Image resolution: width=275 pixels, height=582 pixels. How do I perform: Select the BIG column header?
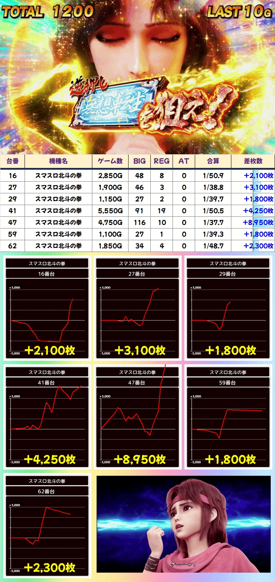point(139,161)
